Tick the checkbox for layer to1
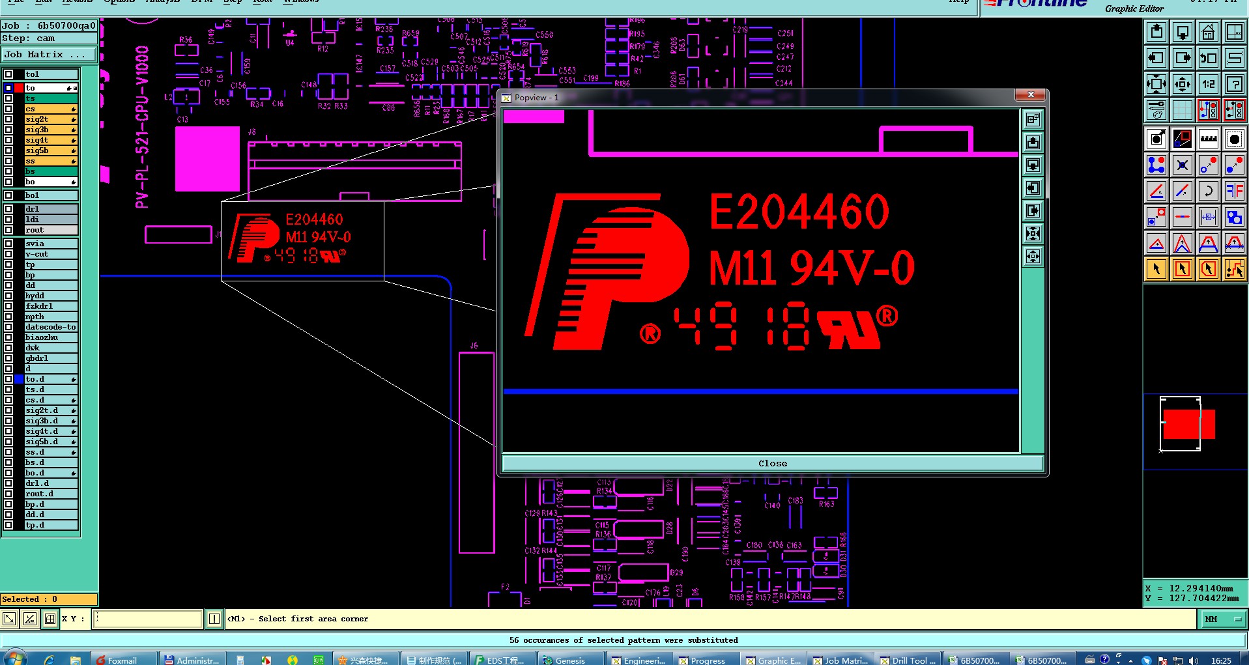This screenshot has width=1249, height=665. point(8,74)
